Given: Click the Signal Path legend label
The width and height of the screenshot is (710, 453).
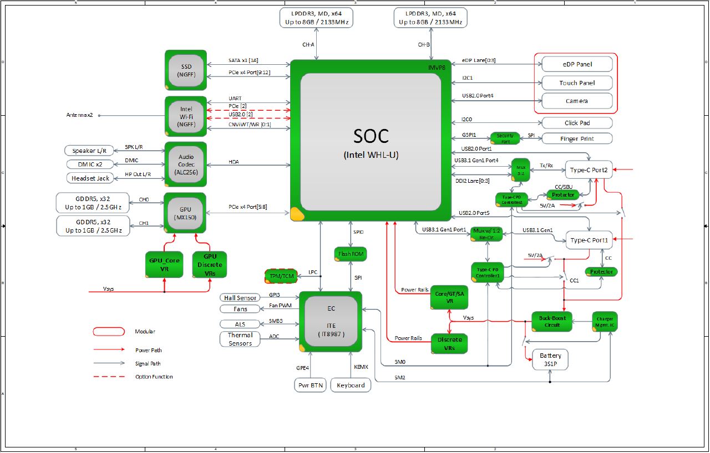Looking at the screenshot, I should coord(149,364).
